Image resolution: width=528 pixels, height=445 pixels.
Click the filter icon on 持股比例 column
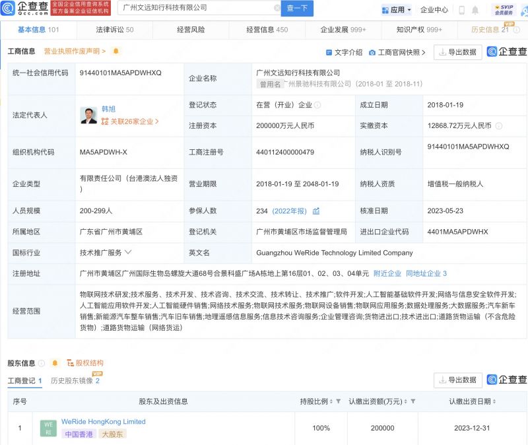(x=339, y=401)
